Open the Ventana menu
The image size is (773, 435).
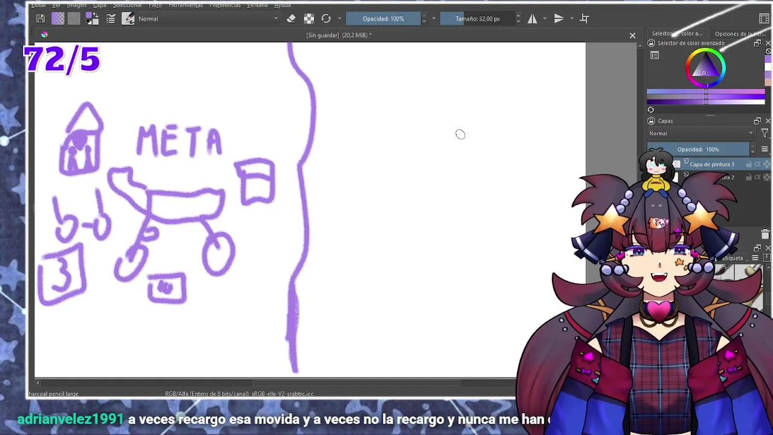tap(257, 5)
